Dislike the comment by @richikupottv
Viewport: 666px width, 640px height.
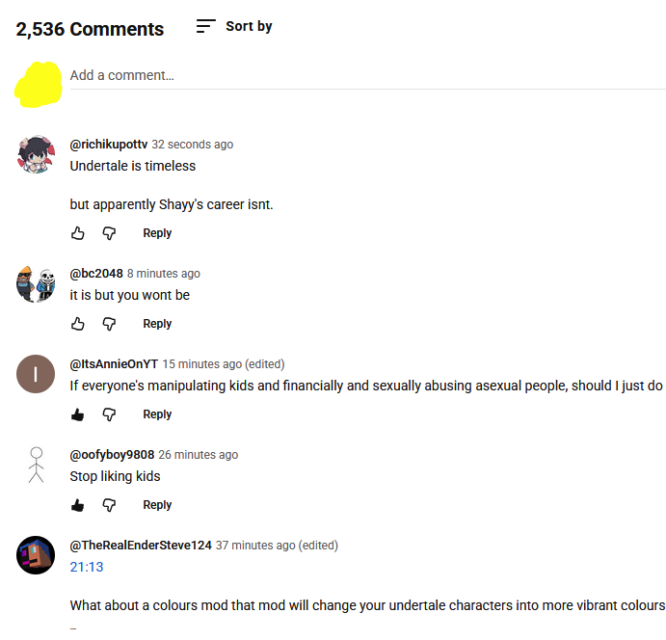tap(109, 233)
